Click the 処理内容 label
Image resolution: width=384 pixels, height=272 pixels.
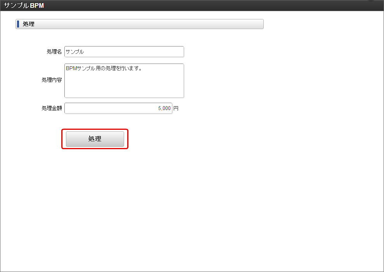point(52,80)
